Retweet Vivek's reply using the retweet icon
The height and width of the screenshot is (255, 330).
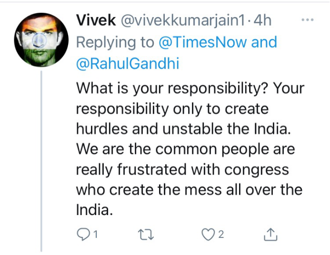pos(146,235)
